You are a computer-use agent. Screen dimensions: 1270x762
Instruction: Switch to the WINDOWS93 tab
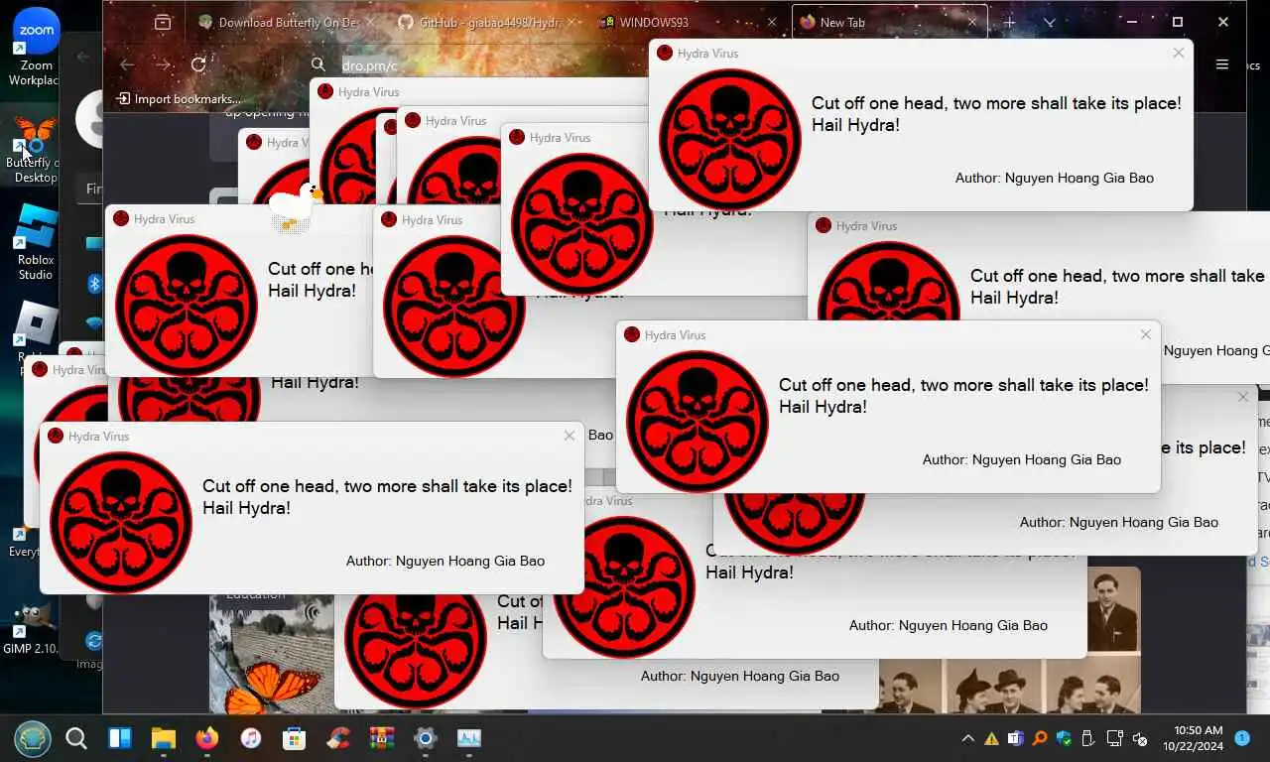coord(688,22)
